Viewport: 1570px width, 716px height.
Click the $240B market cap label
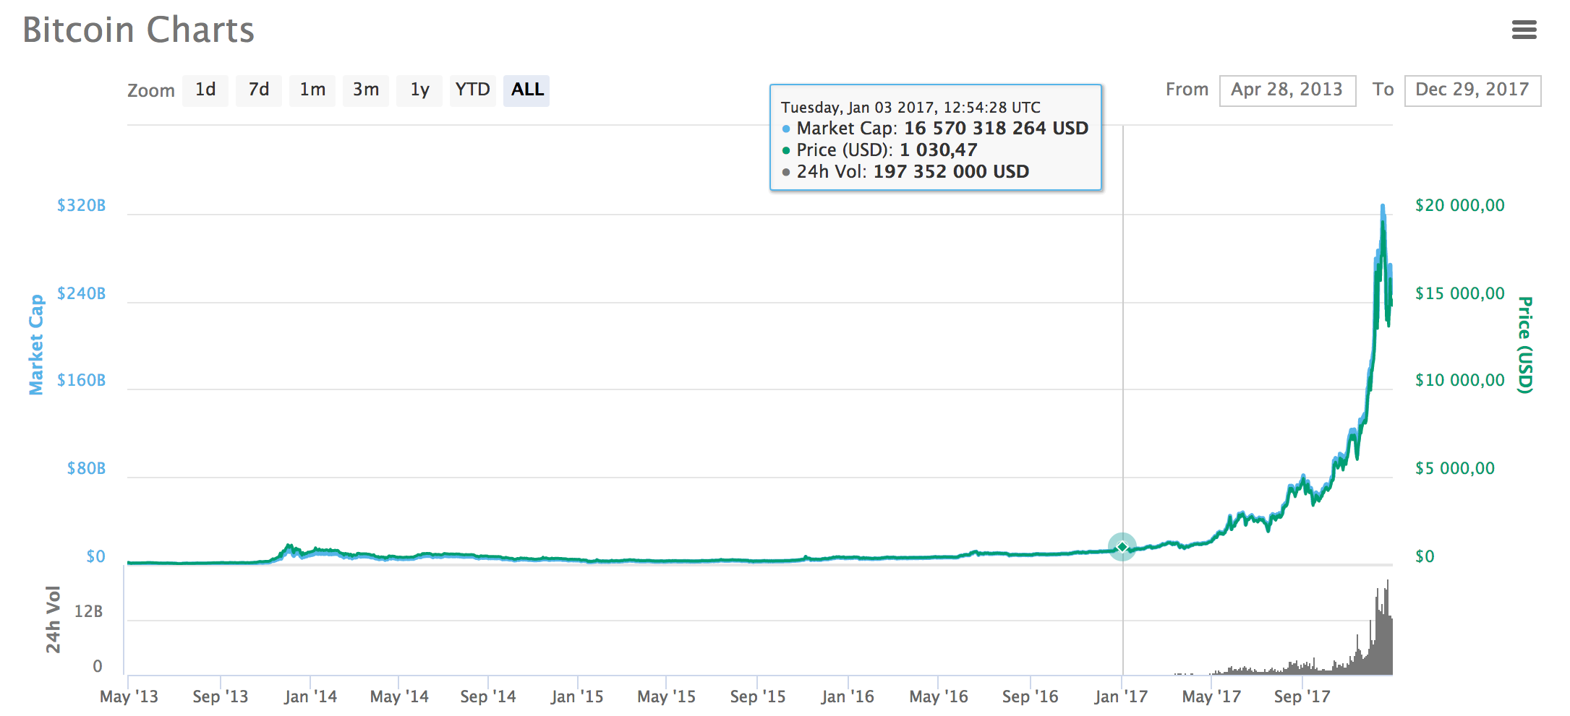(82, 293)
